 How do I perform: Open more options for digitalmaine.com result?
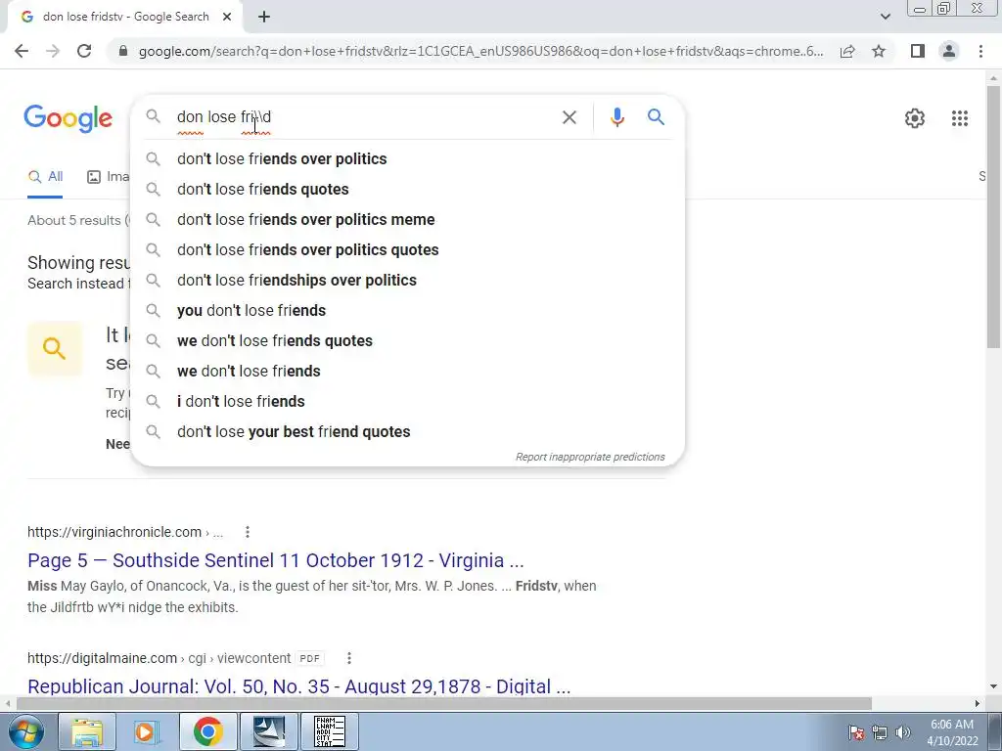coord(349,658)
